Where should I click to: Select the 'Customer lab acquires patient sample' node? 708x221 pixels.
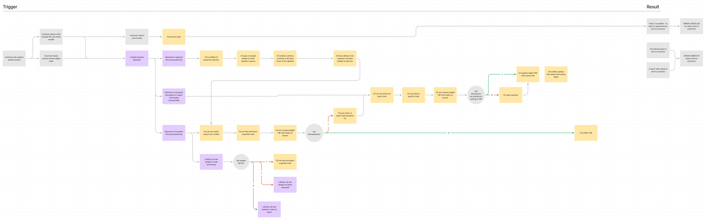pos(14,58)
